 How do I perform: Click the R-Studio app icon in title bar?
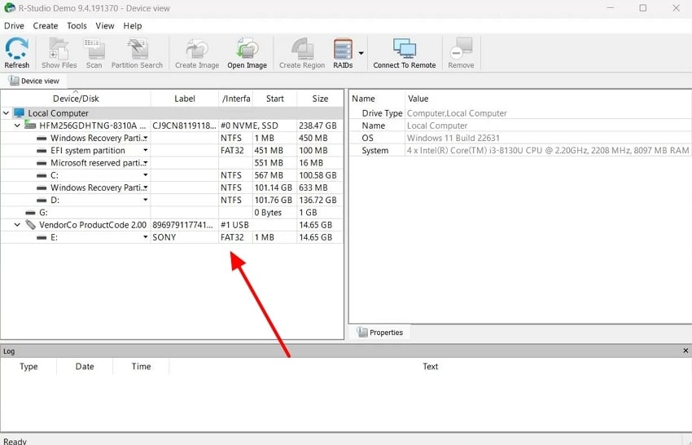[9, 8]
